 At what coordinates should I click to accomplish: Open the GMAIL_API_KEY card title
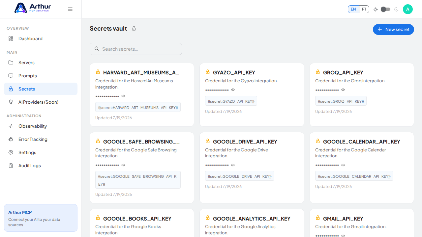click(x=343, y=219)
